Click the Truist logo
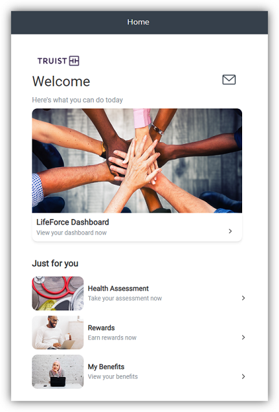 tap(58, 61)
